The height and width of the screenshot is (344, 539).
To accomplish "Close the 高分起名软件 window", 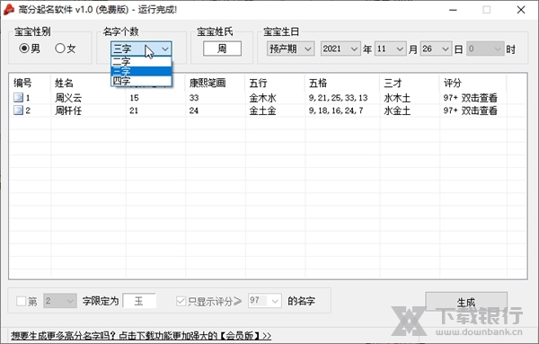I will [521, 10].
